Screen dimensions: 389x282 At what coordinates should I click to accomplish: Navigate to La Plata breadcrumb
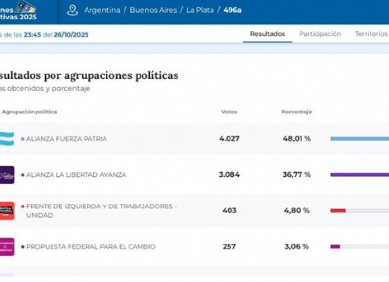click(x=200, y=10)
